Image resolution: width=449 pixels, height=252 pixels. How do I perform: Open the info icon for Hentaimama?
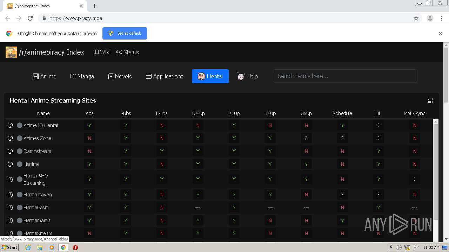click(x=10, y=220)
